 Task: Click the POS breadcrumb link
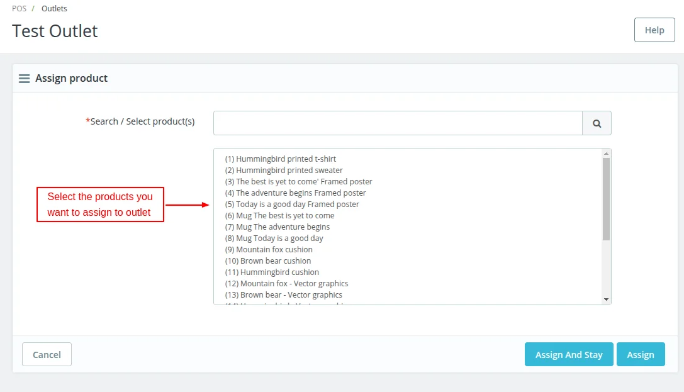[19, 8]
